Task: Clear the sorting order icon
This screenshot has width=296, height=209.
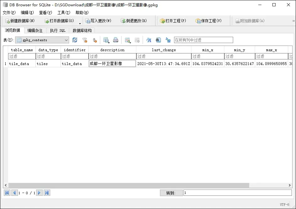Action: click(x=95, y=40)
